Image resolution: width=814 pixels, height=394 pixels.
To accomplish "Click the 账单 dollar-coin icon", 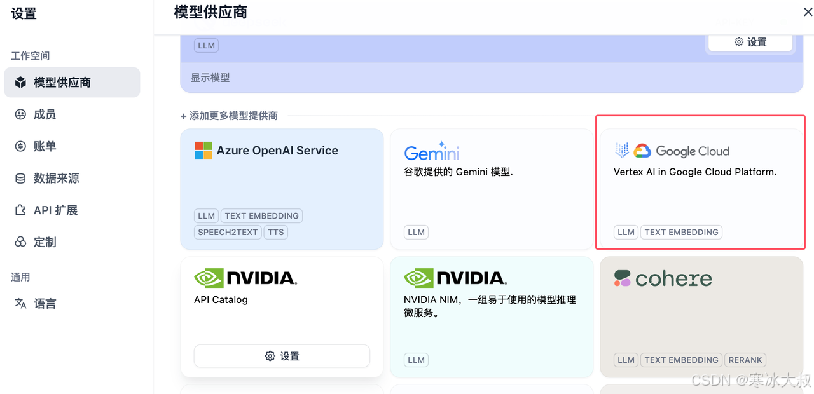I will [21, 146].
